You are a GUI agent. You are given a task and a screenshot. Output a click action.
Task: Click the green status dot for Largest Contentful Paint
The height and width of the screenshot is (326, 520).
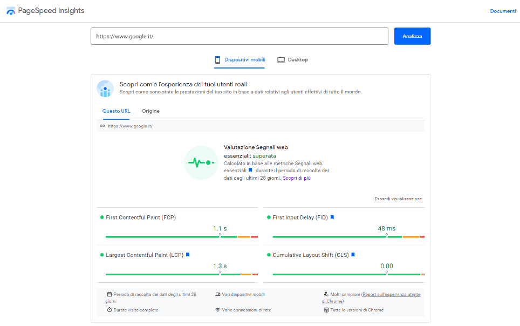tap(102, 255)
